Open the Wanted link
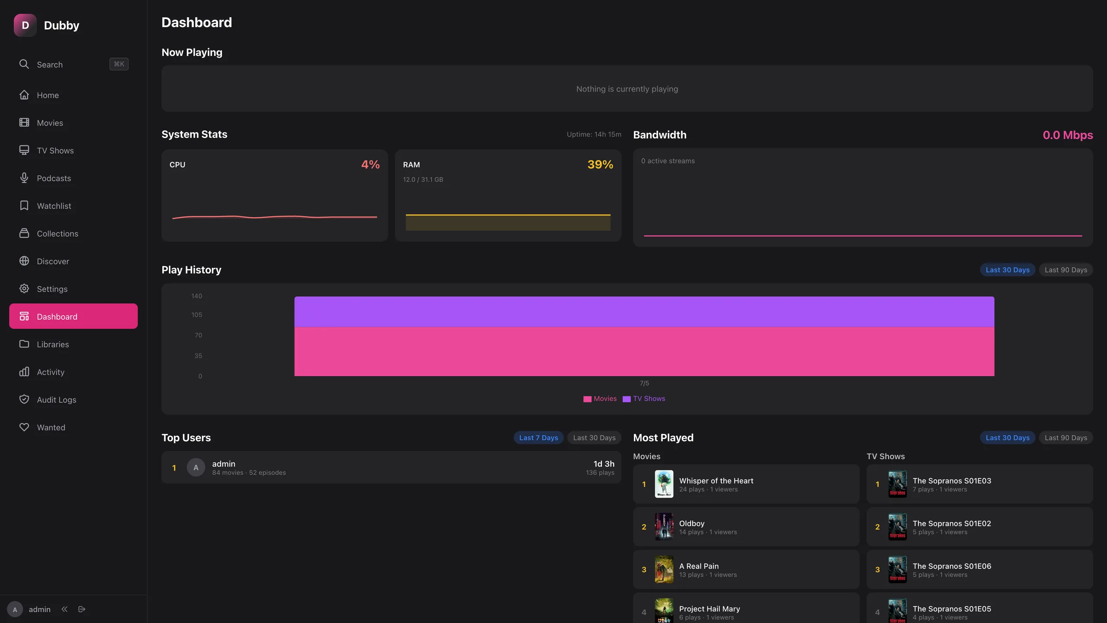 [x=74, y=427]
